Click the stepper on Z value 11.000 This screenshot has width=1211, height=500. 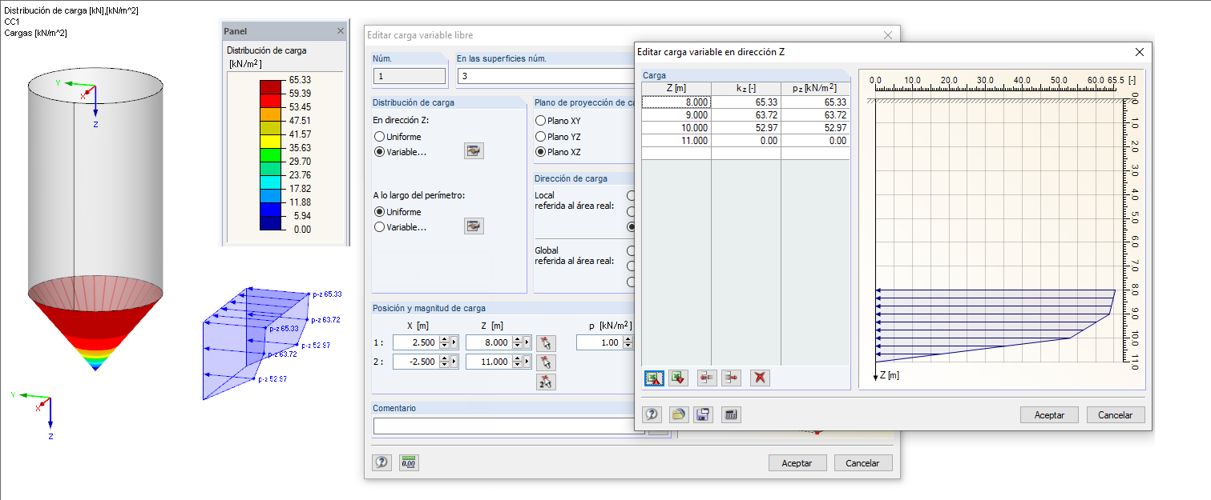click(517, 362)
